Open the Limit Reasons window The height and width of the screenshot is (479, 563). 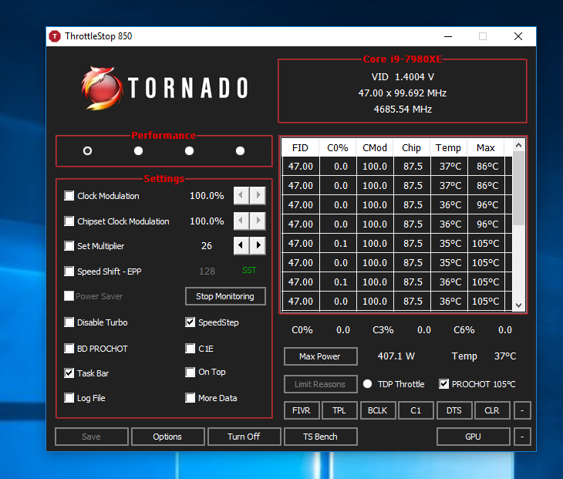pos(320,384)
